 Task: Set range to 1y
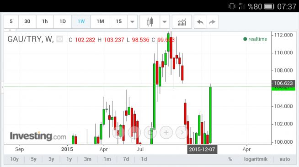[x=69, y=159]
